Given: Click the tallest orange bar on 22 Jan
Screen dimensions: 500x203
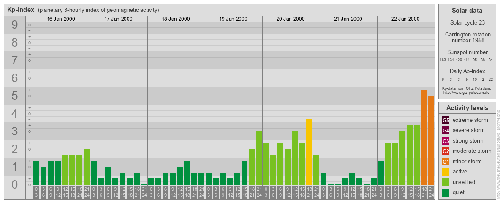Looking at the screenshot, I should [x=424, y=137].
